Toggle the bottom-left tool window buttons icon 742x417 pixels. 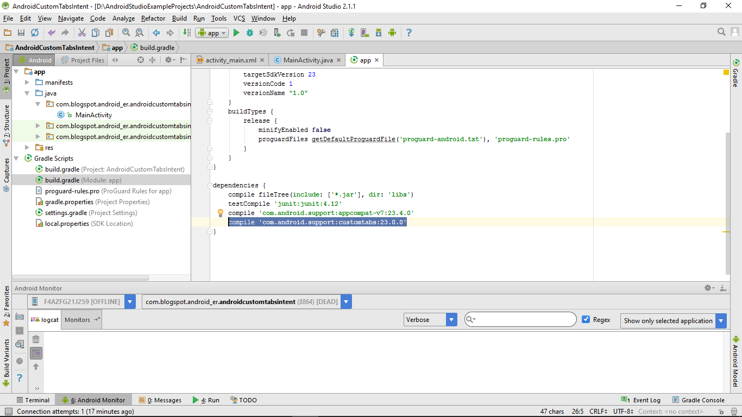coord(8,412)
